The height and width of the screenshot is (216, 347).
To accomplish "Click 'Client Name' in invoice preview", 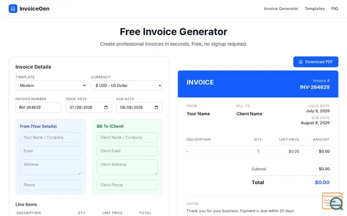I will [249, 114].
